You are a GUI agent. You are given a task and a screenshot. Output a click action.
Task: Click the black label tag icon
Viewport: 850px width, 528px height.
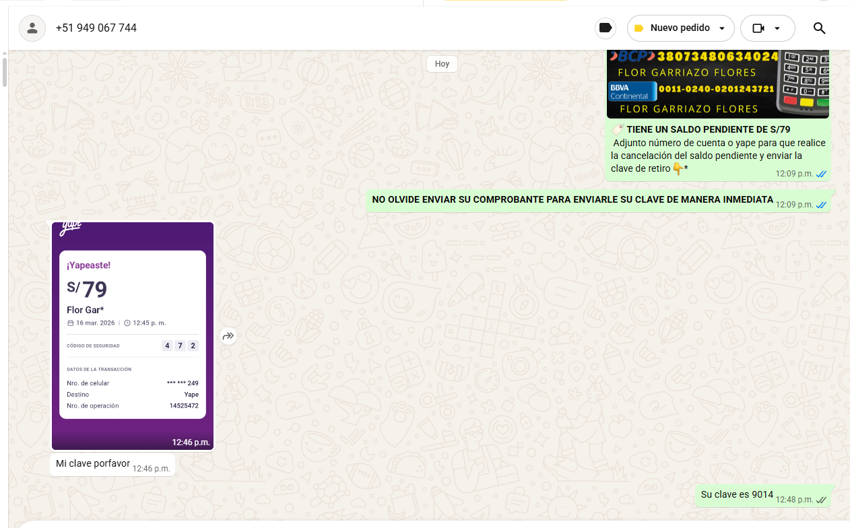click(x=606, y=28)
